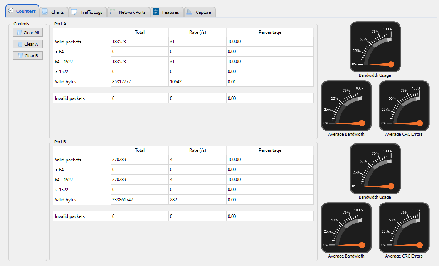Image resolution: width=439 pixels, height=266 pixels.
Task: Click the document icon on the Traffic Logs tab
Action: [x=74, y=12]
